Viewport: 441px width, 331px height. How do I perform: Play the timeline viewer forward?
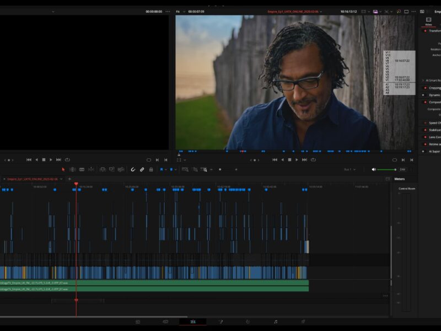pyautogui.click(x=297, y=159)
